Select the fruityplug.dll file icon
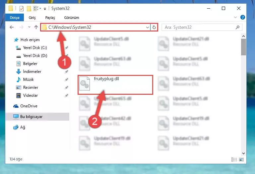This screenshot has width=255, height=174. (85, 84)
